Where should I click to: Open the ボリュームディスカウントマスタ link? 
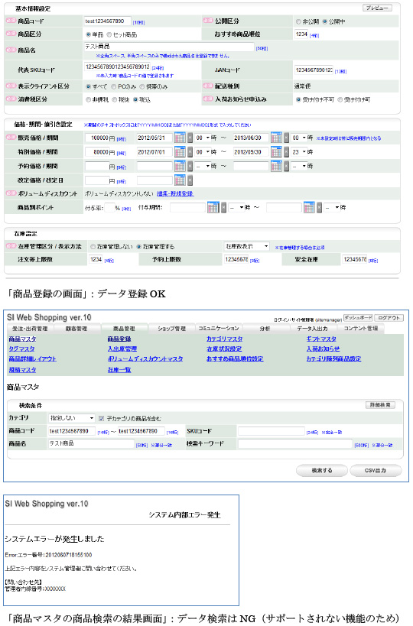click(145, 359)
